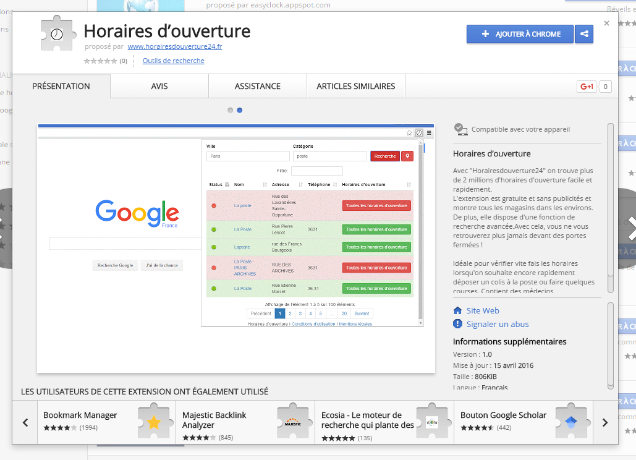The image size is (636, 460).
Task: Click the Horaires d'ouverture puzzle clock icon
Action: [58, 33]
